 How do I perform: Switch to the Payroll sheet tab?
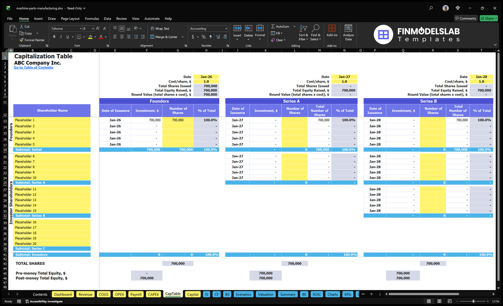pos(135,294)
